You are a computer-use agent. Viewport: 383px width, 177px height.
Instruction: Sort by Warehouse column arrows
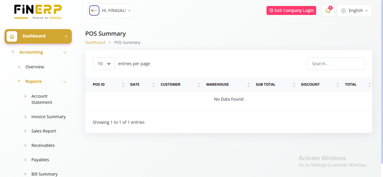pyautogui.click(x=248, y=85)
